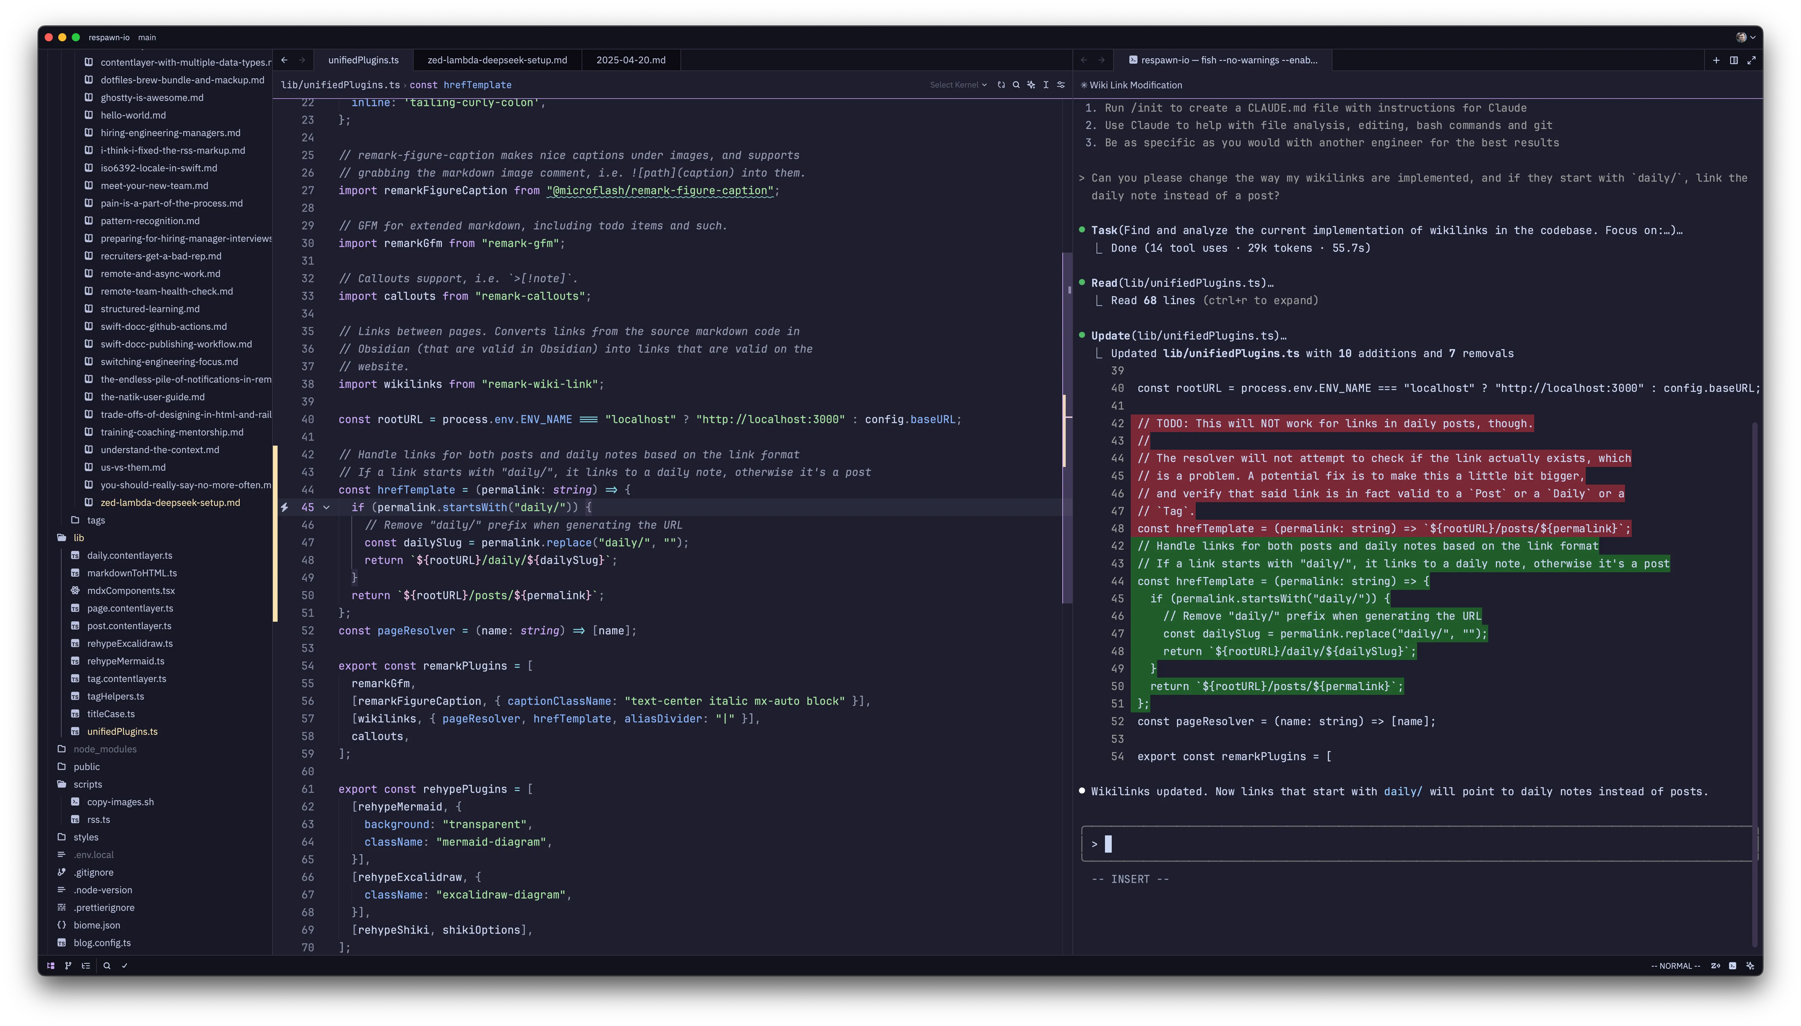Open the editor controls icon in the toolbar

click(x=1061, y=85)
